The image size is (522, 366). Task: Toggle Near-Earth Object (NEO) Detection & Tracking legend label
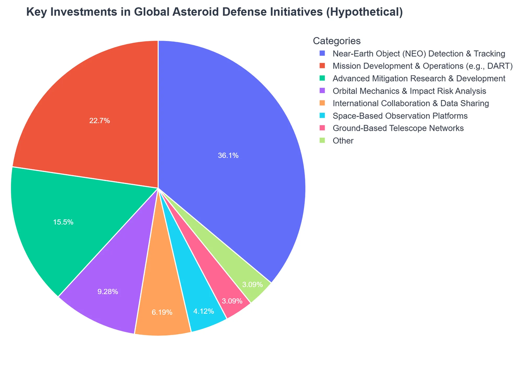click(x=418, y=54)
